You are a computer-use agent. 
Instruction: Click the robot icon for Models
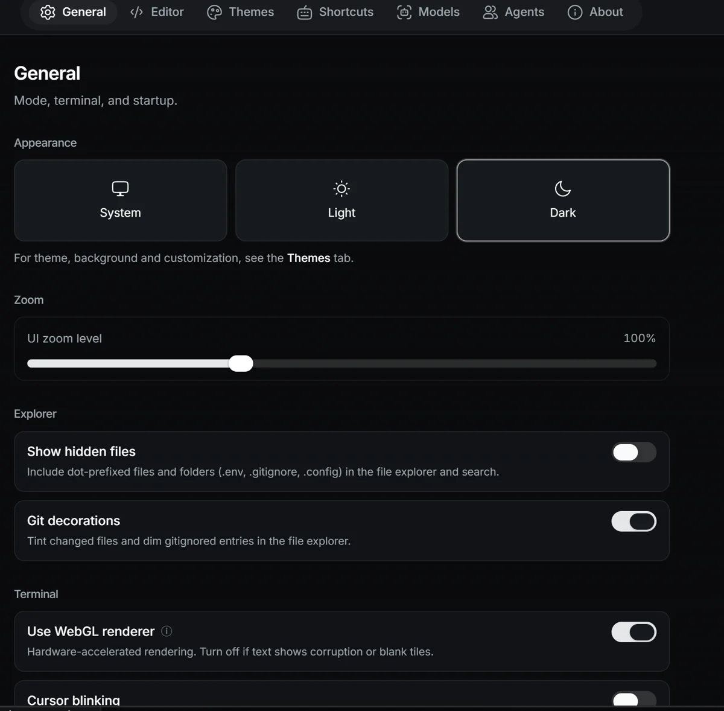404,12
